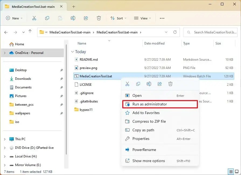Click the Rename icon in the toolbar
241x175 pixels.
73,18
